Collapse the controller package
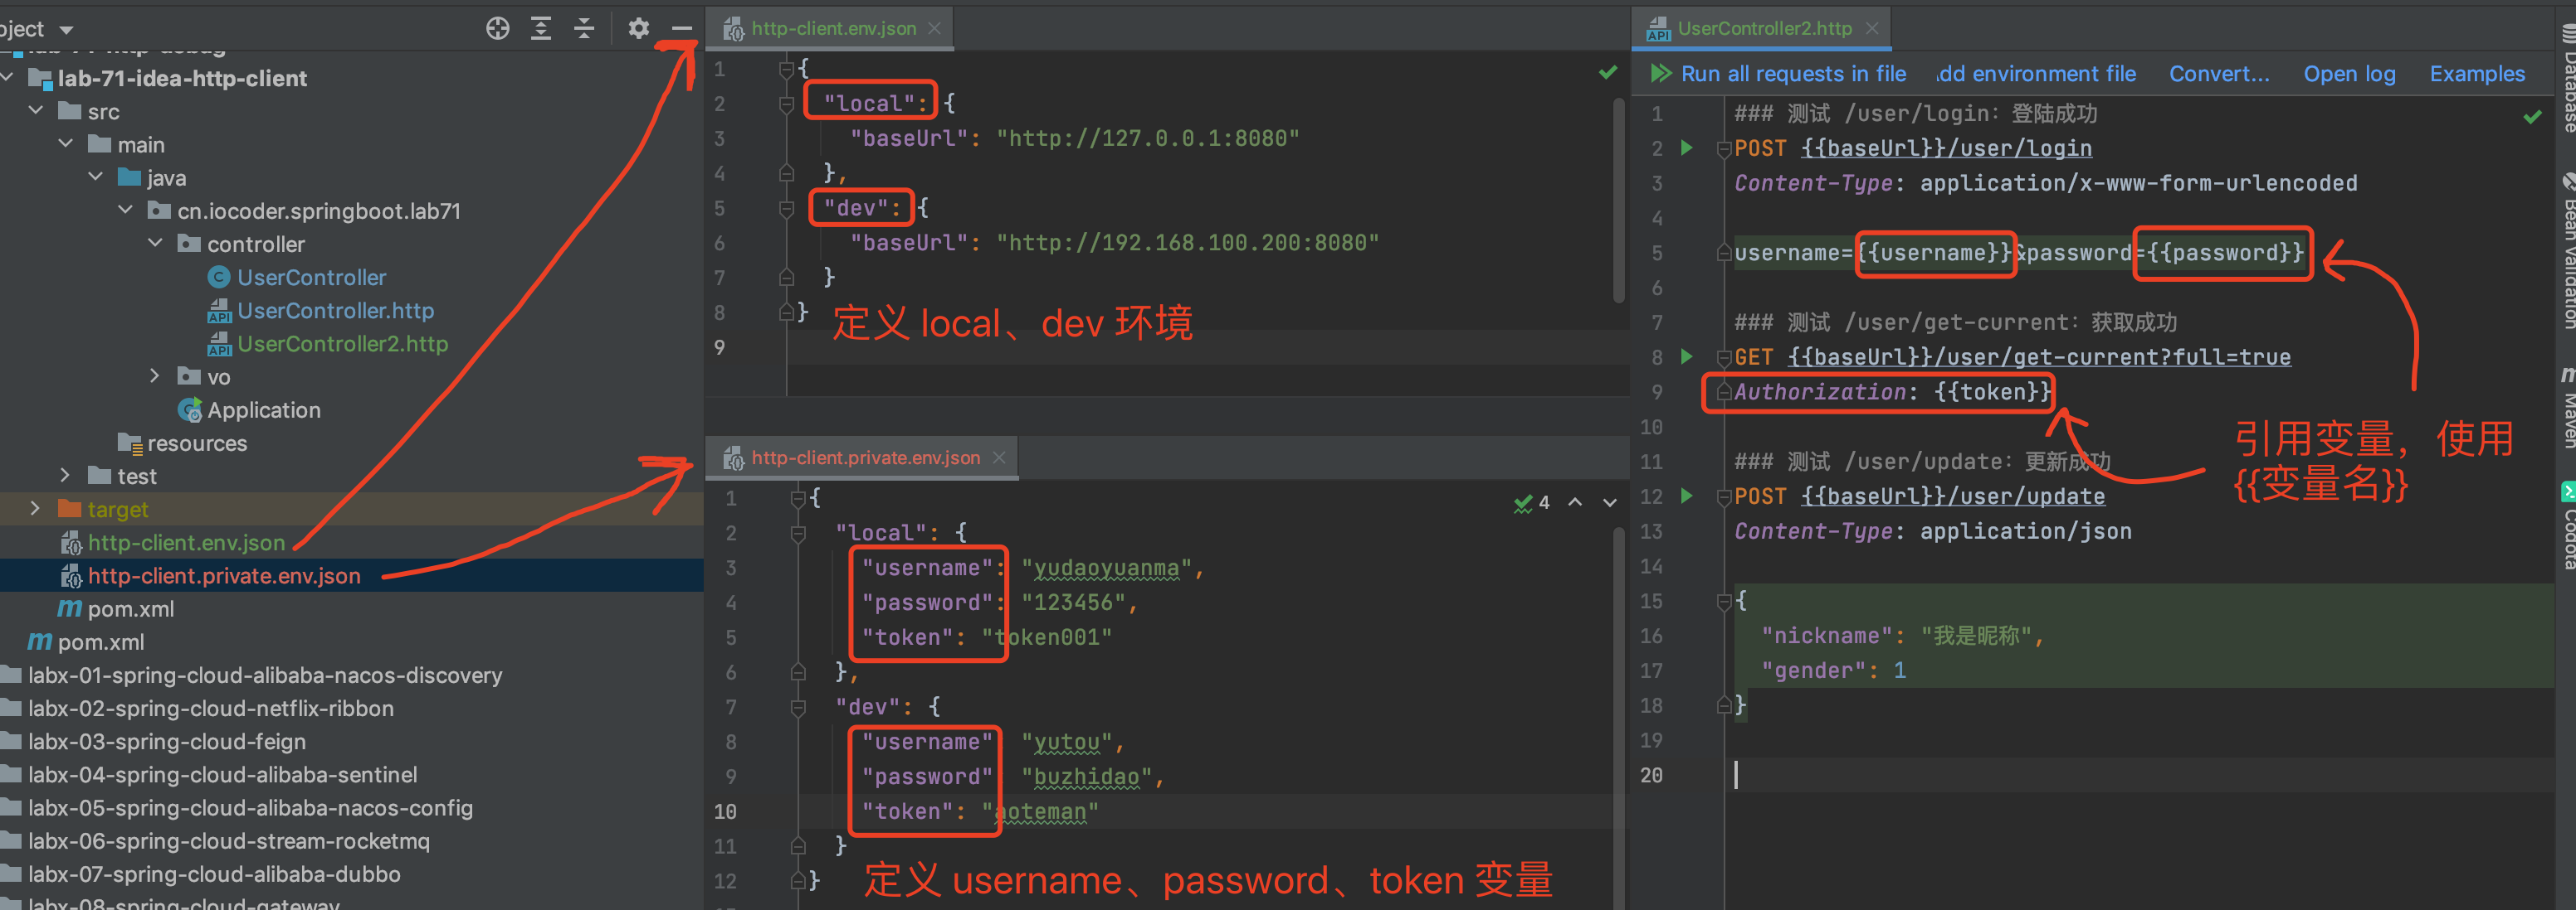 point(156,243)
